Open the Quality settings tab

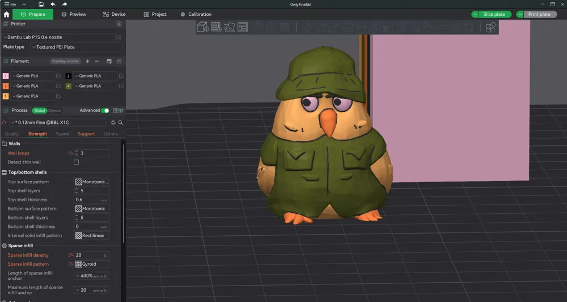point(12,134)
